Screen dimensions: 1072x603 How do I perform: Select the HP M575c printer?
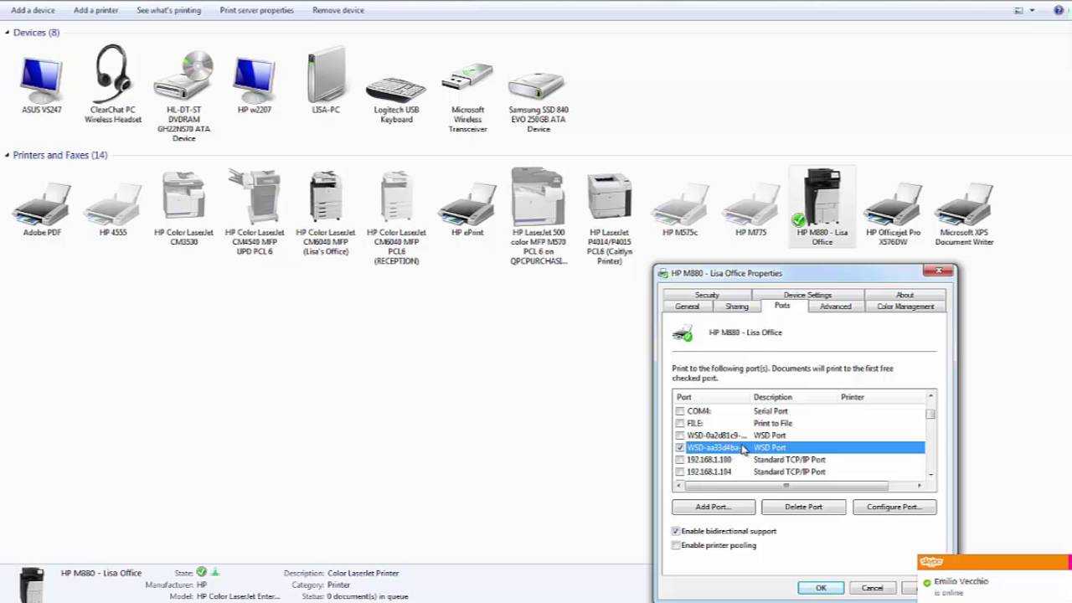tap(680, 211)
